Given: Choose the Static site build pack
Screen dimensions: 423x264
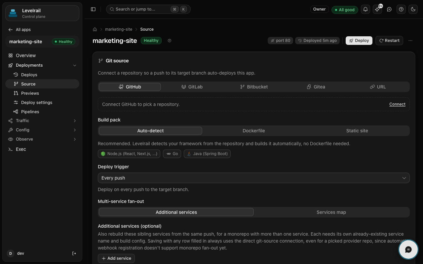Looking at the screenshot, I should coord(357,131).
